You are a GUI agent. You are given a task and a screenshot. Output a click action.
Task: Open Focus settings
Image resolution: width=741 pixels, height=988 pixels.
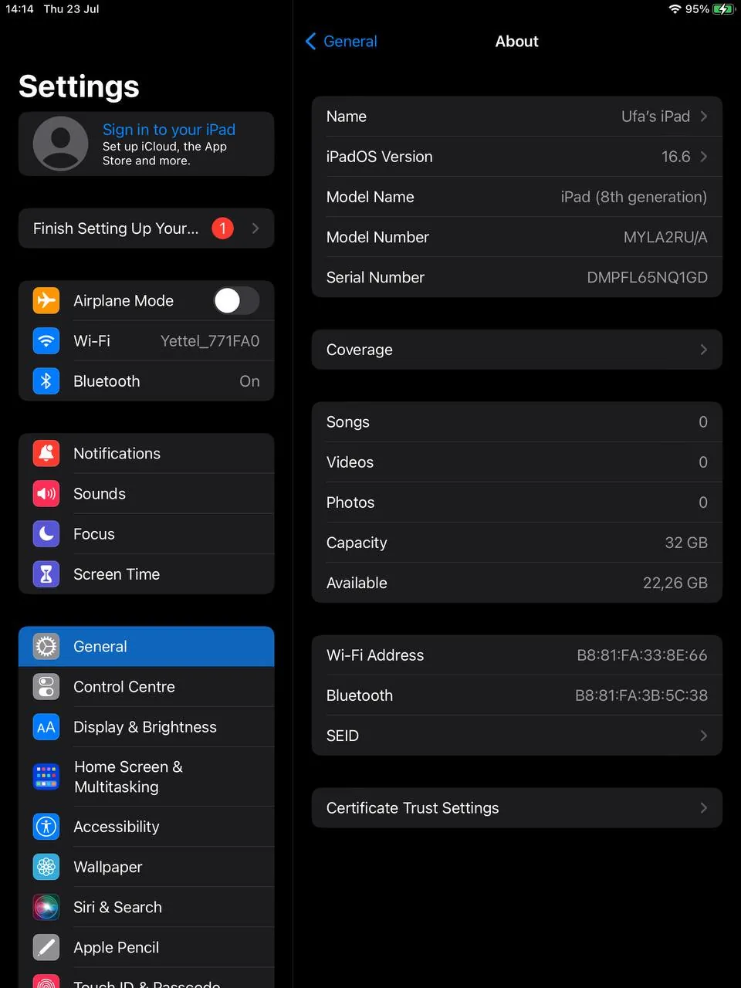pos(147,533)
